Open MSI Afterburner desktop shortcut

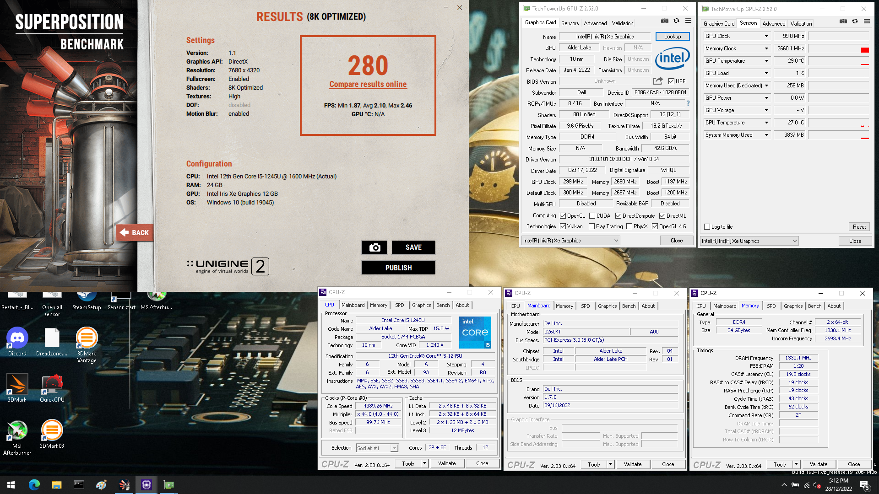click(x=17, y=438)
